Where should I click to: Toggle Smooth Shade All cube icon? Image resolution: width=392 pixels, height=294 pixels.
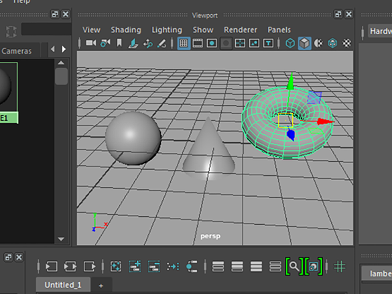click(304, 43)
